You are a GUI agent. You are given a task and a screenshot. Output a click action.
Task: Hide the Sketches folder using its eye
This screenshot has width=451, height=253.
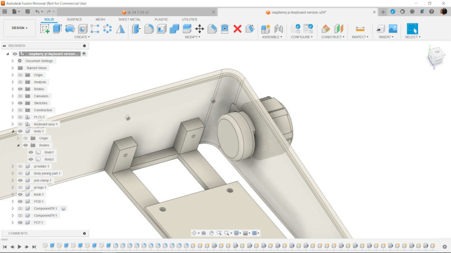pos(20,103)
